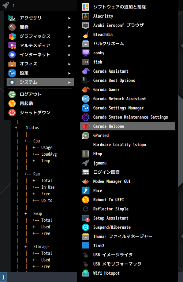Click the Pace footprint icon
The width and height of the screenshot is (183, 282).
(x=86, y=191)
